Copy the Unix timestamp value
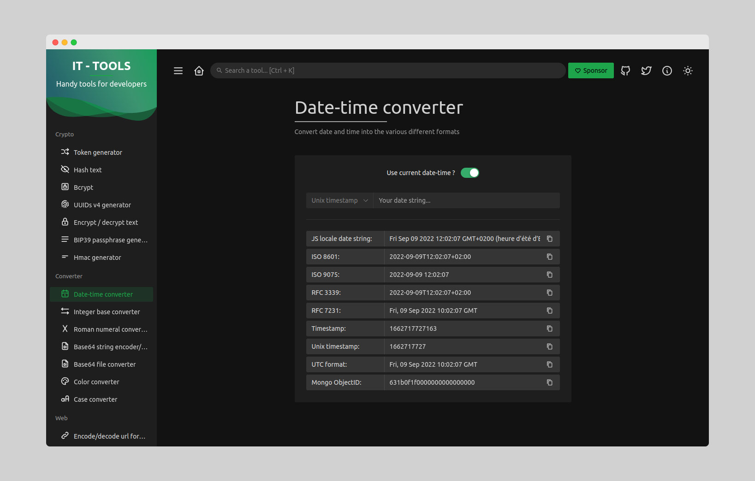This screenshot has width=755, height=481. coord(549,346)
